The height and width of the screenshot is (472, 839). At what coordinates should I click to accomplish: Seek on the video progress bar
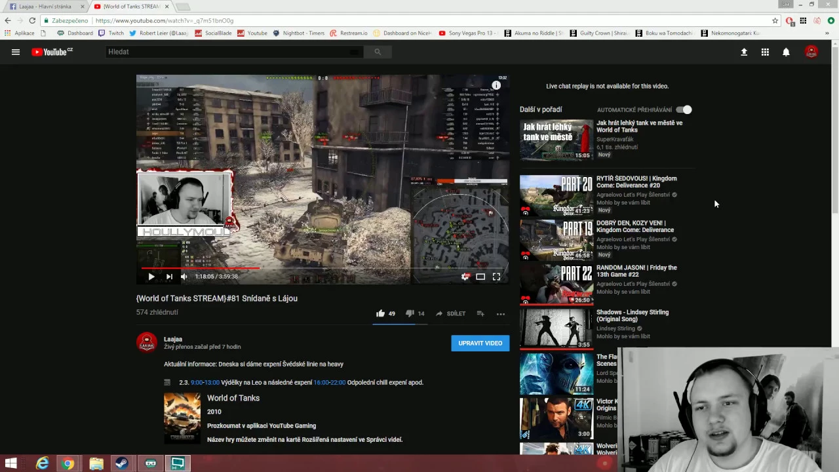point(322,267)
